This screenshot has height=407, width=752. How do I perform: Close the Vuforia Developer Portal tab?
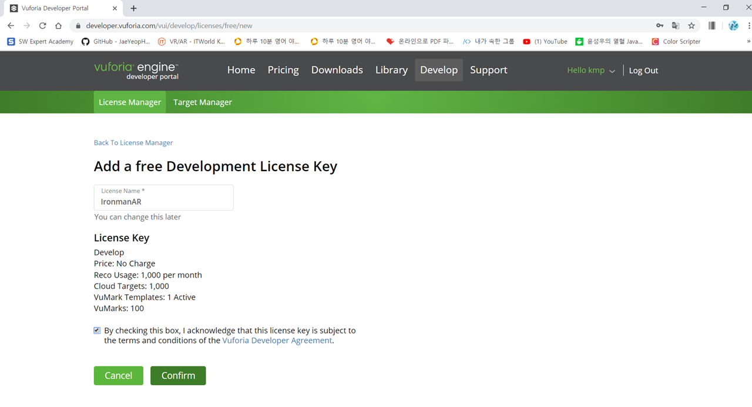click(x=115, y=8)
